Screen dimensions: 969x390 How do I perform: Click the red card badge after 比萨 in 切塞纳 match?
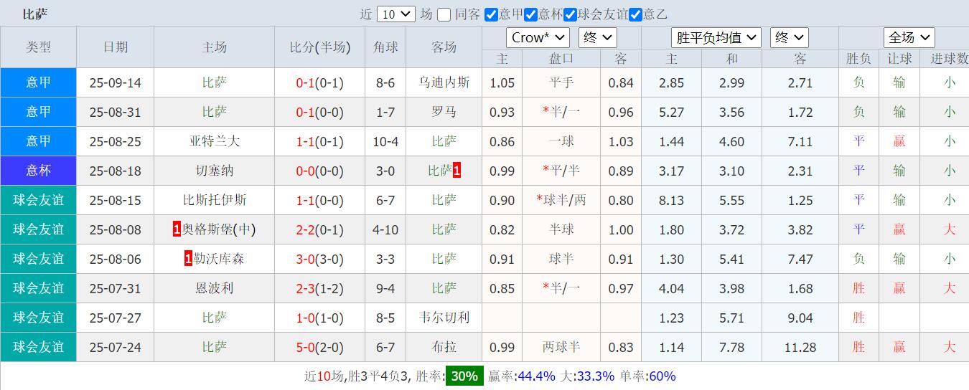pyautogui.click(x=457, y=171)
